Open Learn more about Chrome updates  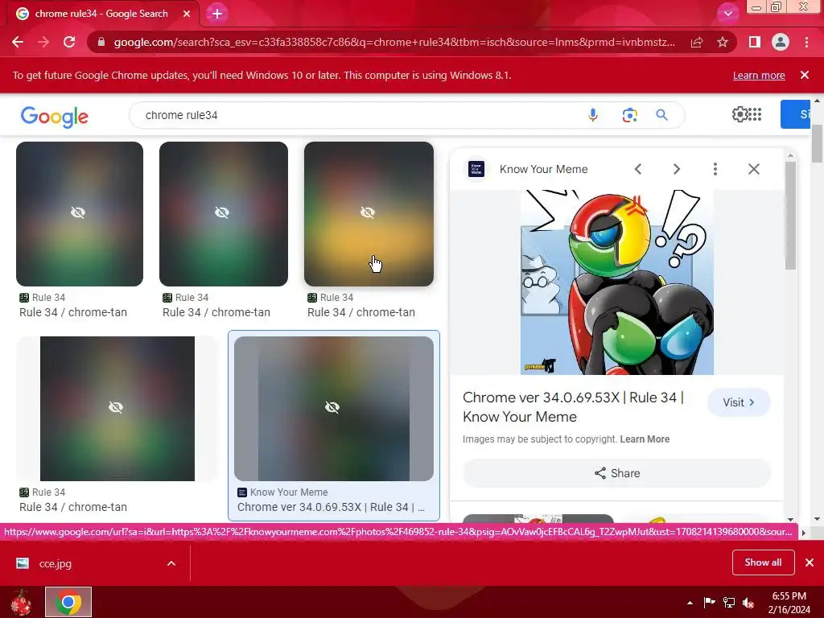759,75
